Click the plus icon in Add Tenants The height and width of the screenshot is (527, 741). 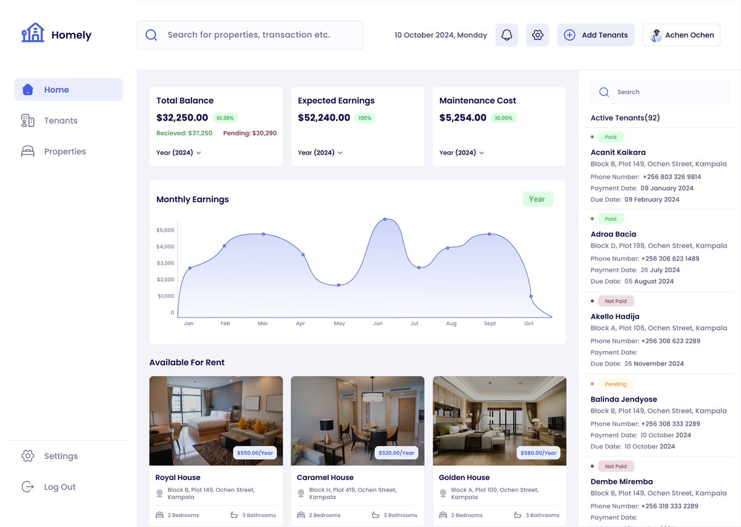coord(570,35)
